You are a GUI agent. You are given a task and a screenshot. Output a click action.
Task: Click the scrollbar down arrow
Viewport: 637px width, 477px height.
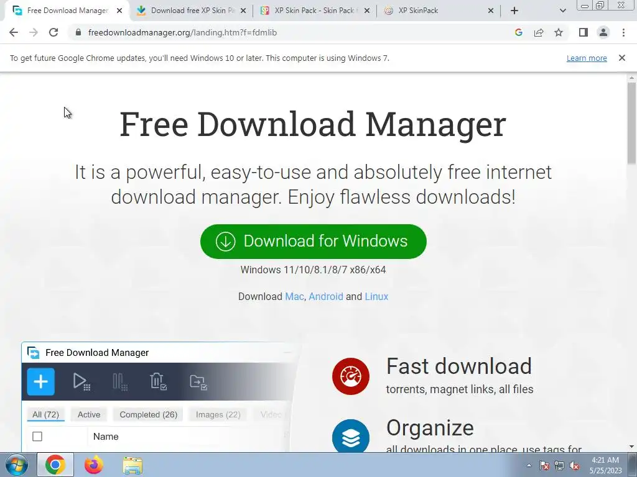(631, 447)
